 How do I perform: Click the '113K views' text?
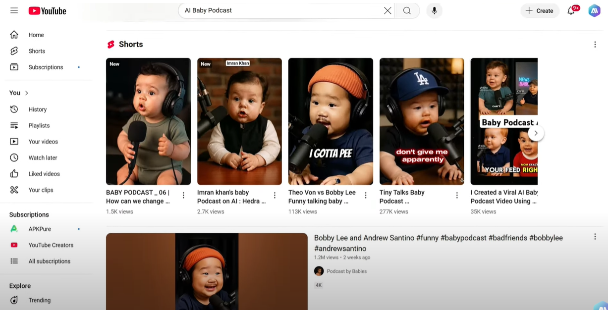point(302,211)
